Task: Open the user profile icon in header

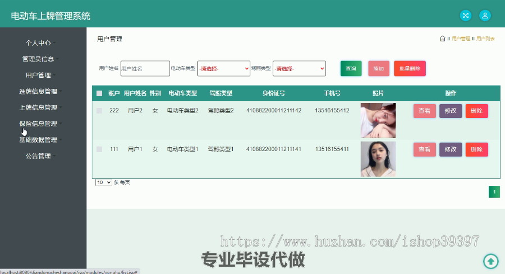Action: click(485, 16)
